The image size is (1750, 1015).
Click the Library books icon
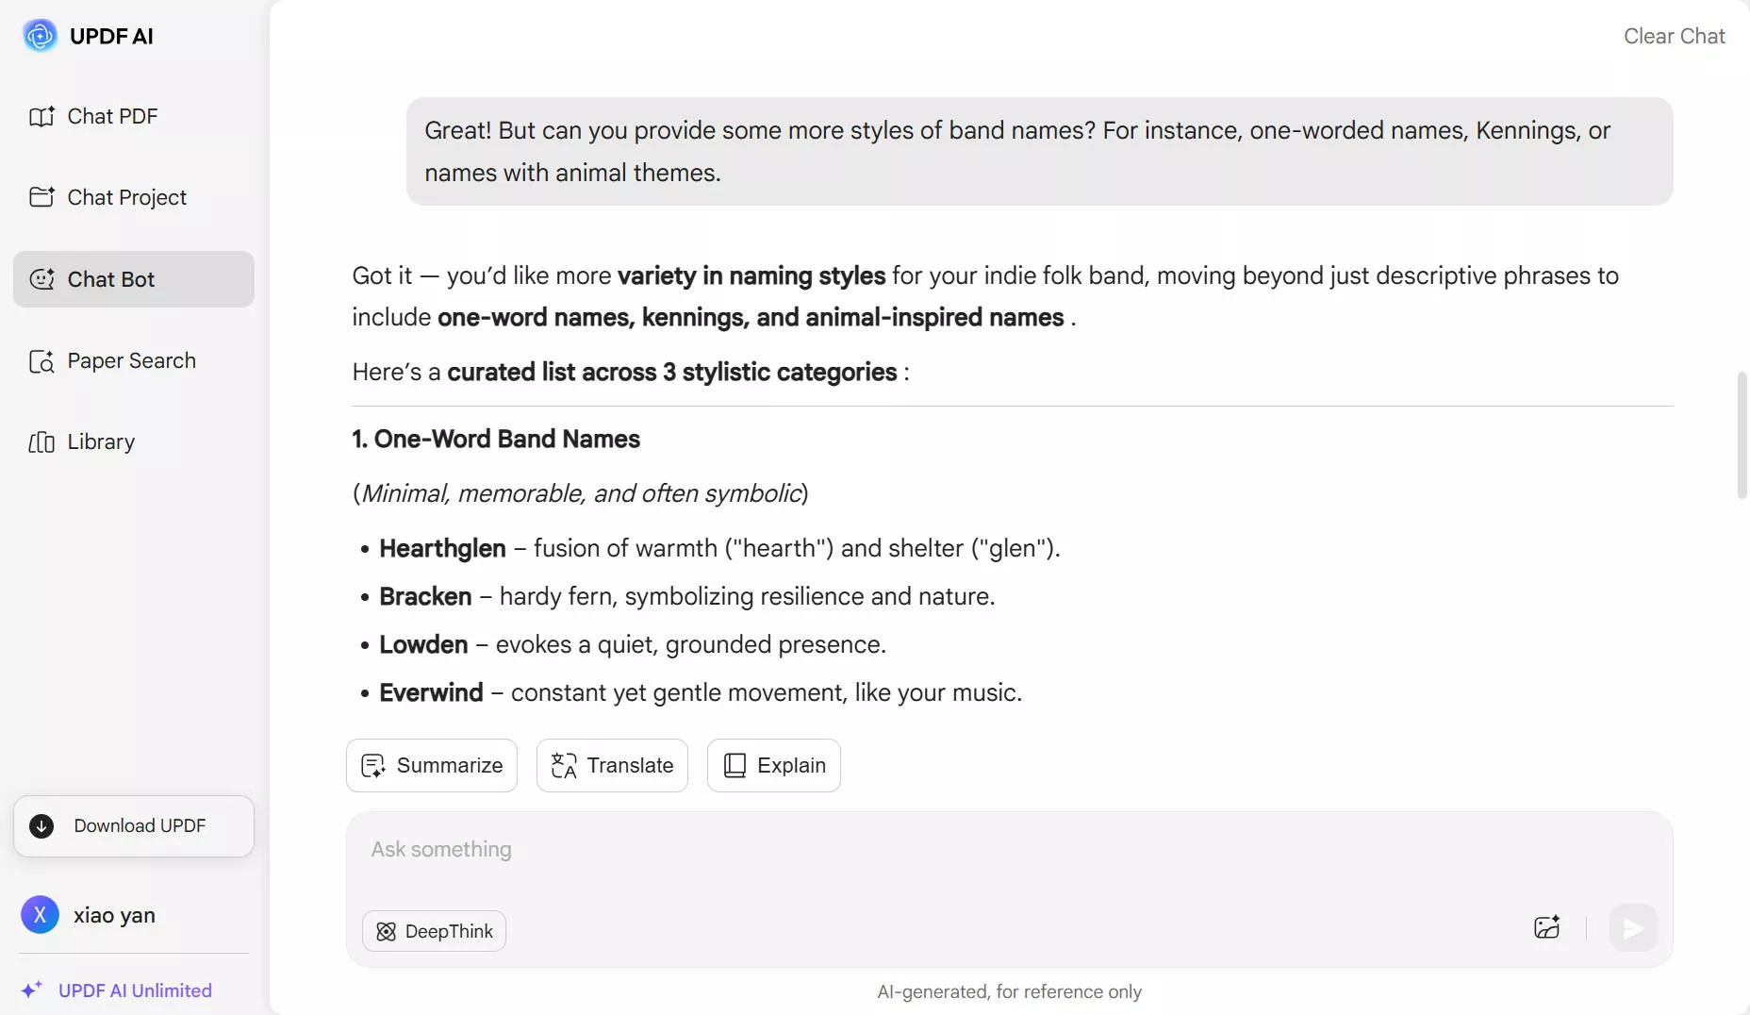pyautogui.click(x=41, y=442)
